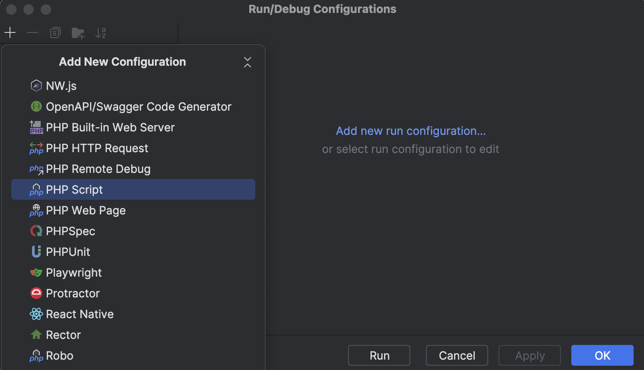Screen dimensions: 644x370
Task: Click the PHP Remote Debug arrow icon
Action: click(36, 169)
